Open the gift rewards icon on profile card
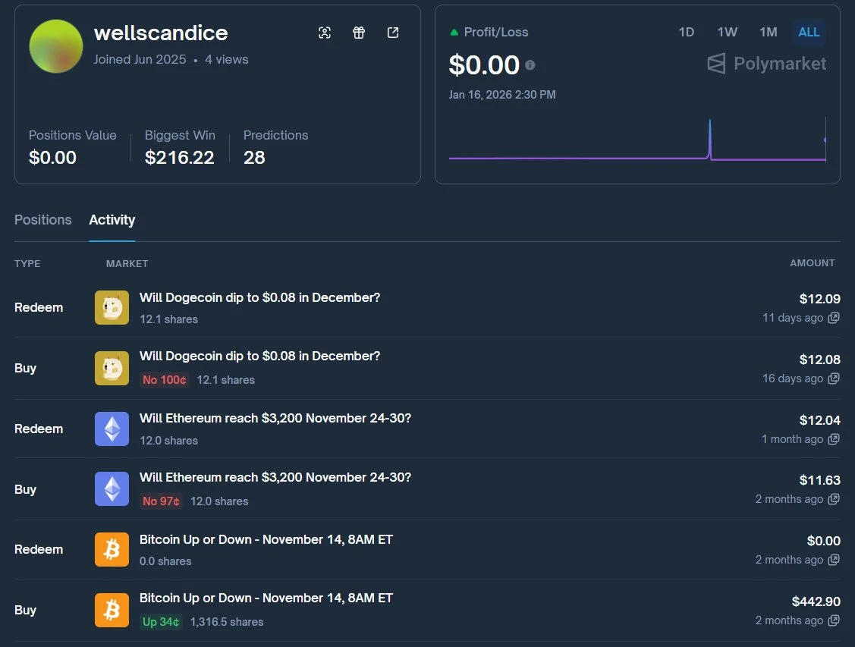The width and height of the screenshot is (855, 647). coord(358,33)
